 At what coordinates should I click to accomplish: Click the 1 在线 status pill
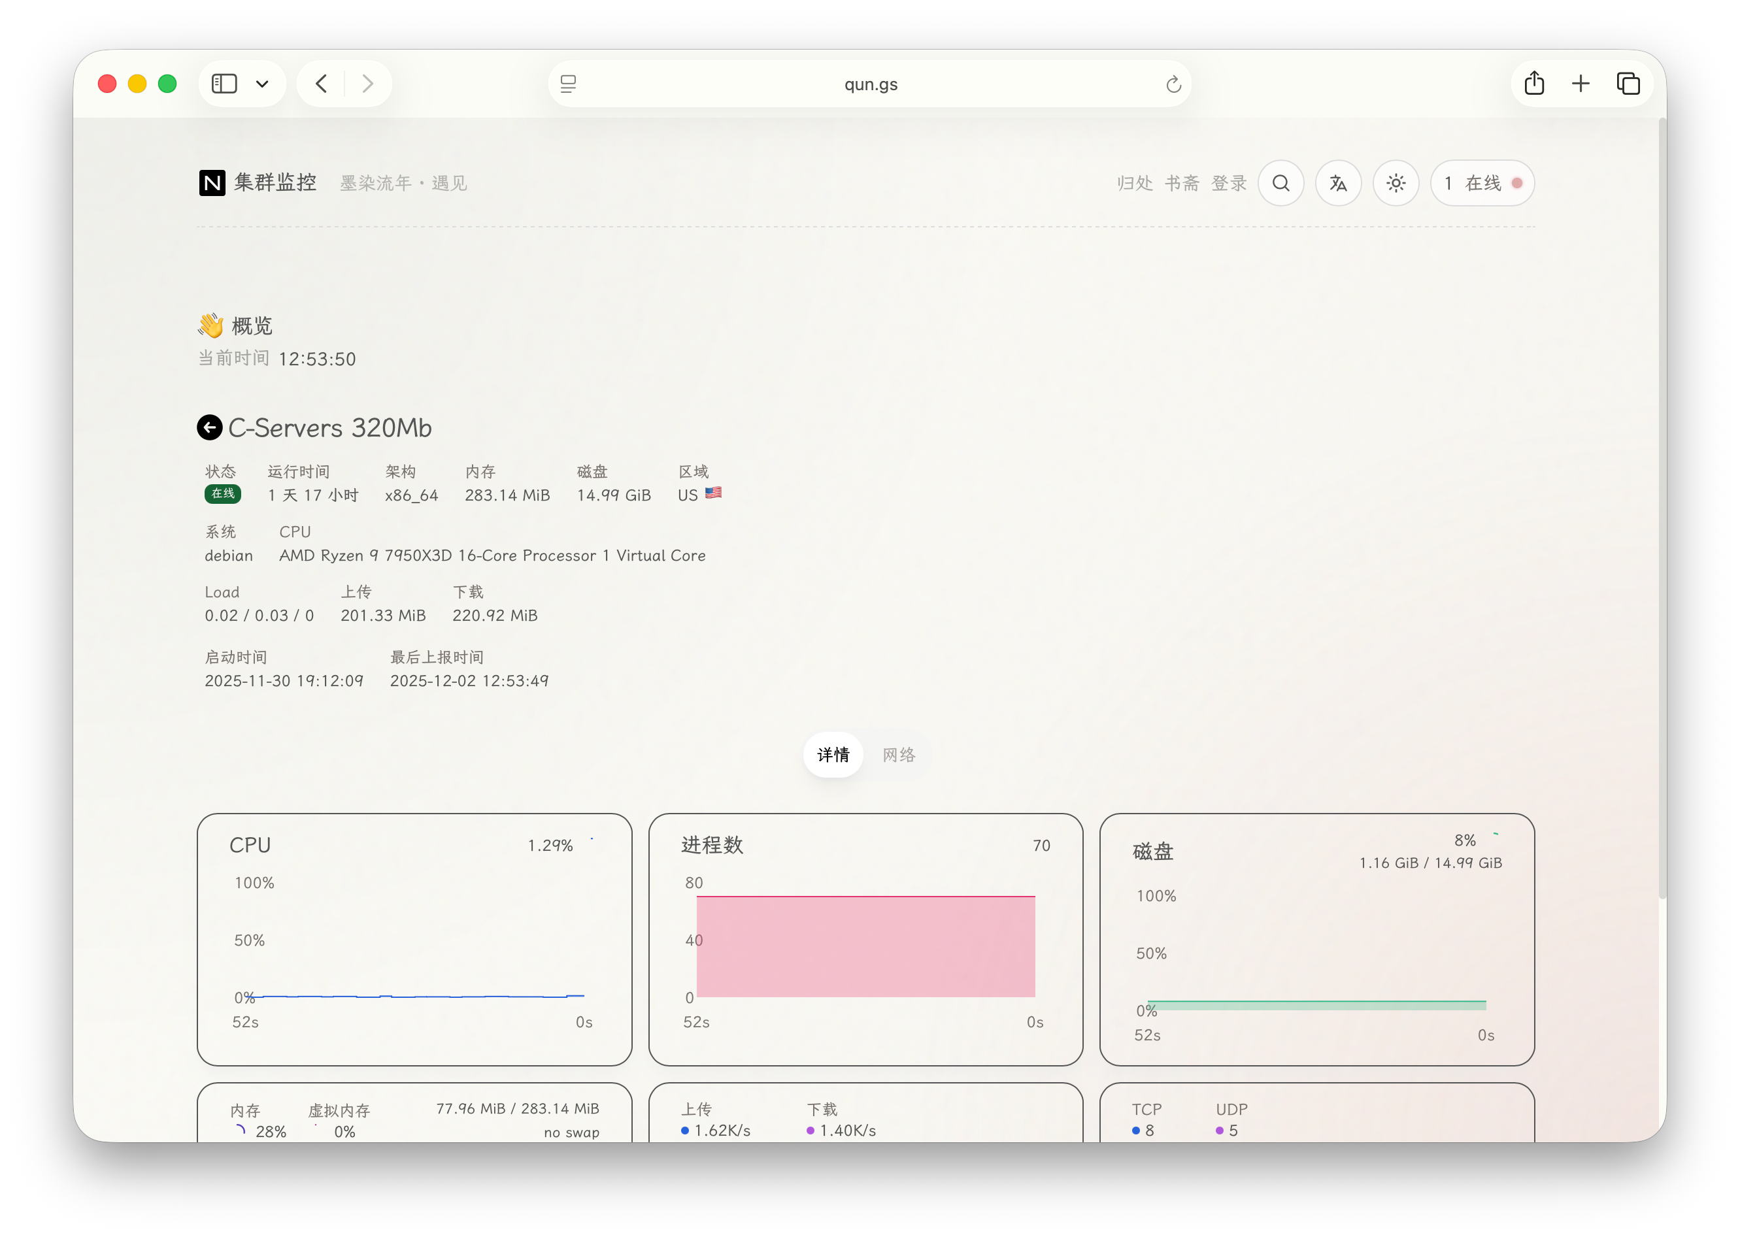(1481, 183)
